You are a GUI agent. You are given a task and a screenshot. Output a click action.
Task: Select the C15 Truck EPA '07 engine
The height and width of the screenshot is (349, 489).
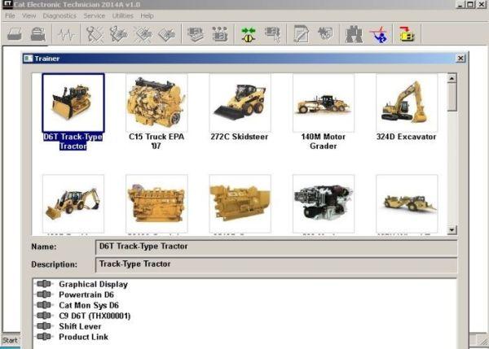(x=156, y=103)
